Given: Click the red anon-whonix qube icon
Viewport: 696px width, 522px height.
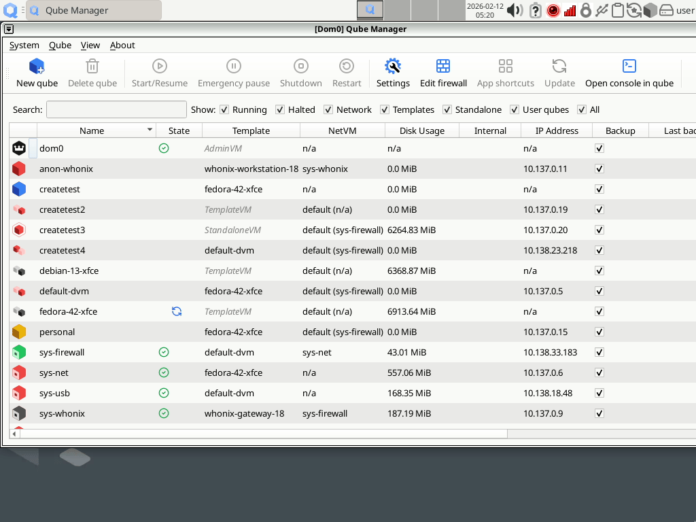Looking at the screenshot, I should coord(19,169).
